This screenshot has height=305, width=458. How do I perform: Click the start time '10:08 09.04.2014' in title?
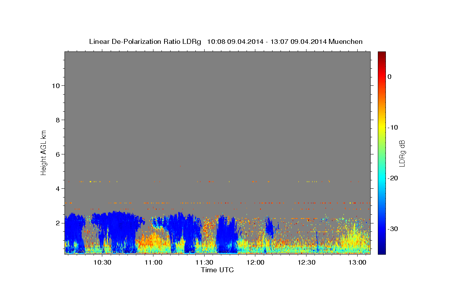click(235, 42)
